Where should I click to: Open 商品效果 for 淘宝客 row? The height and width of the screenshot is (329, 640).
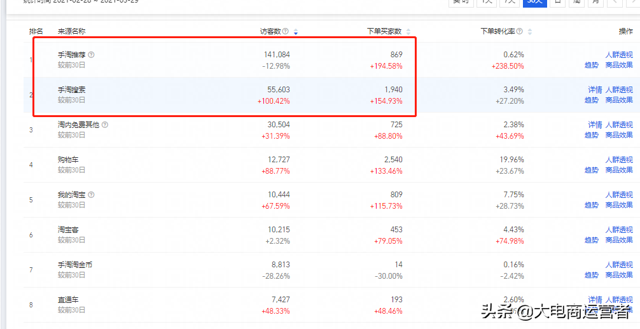pyautogui.click(x=619, y=241)
